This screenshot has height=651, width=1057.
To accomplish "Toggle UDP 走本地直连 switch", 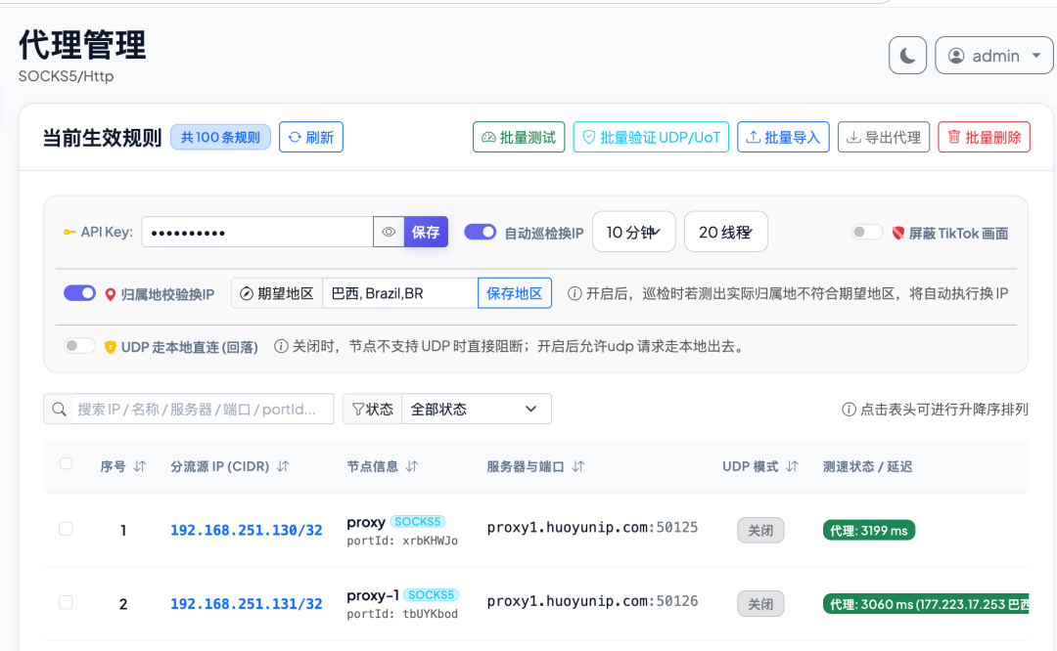I will click(79, 346).
